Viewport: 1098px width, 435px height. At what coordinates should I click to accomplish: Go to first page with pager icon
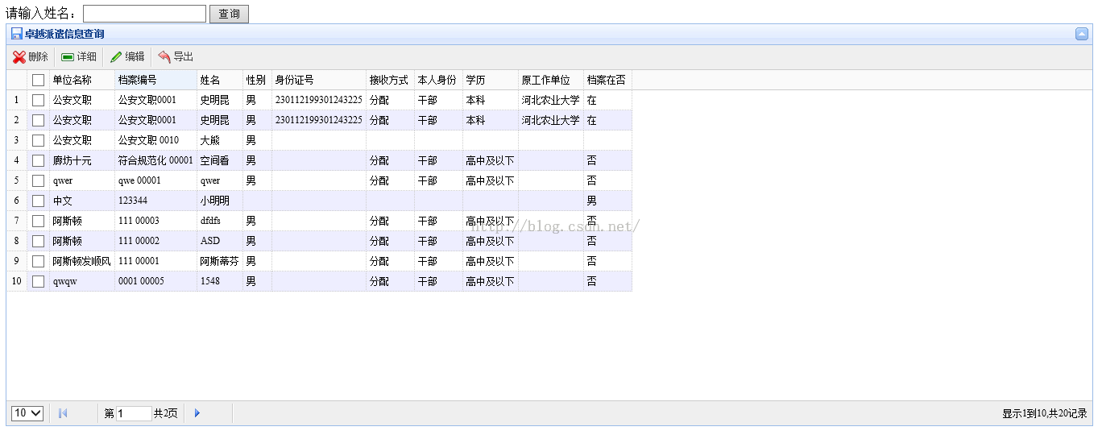pyautogui.click(x=63, y=413)
